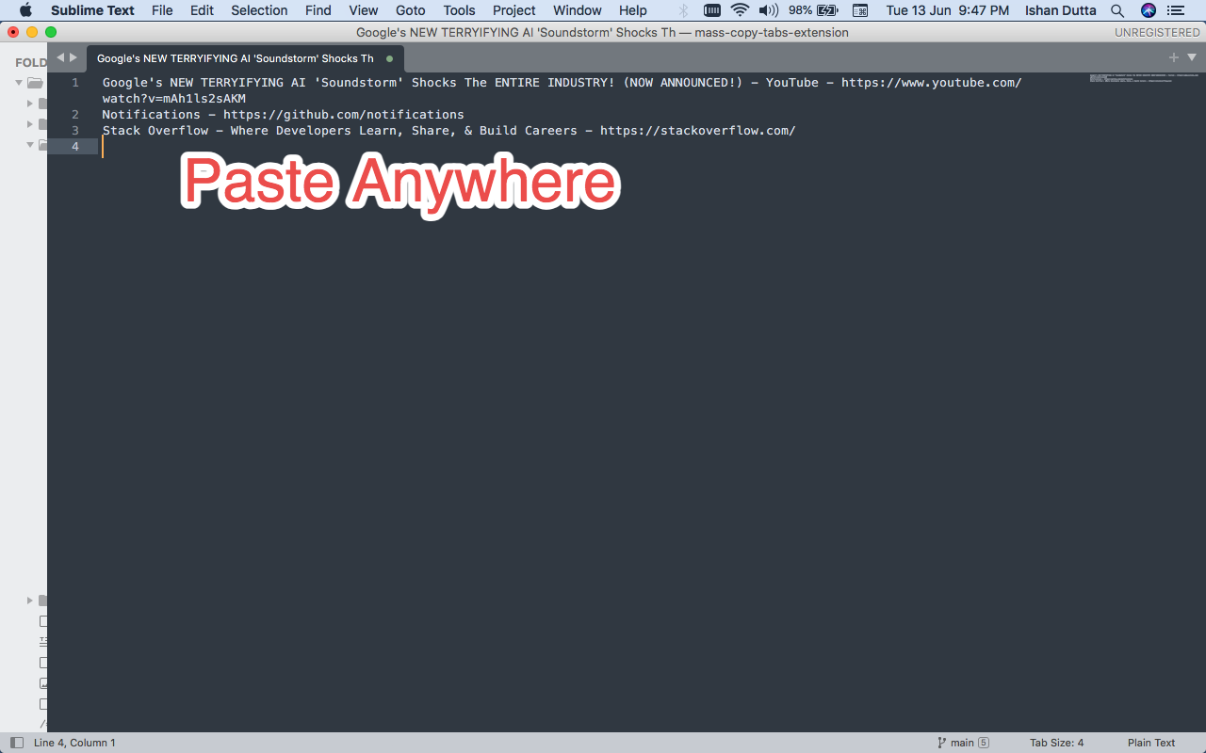Open the Ishan Dutta user menu

pyautogui.click(x=1060, y=10)
